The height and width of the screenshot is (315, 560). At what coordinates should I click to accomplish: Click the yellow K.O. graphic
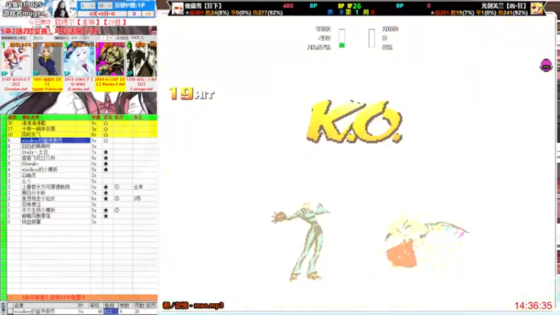[x=355, y=121]
